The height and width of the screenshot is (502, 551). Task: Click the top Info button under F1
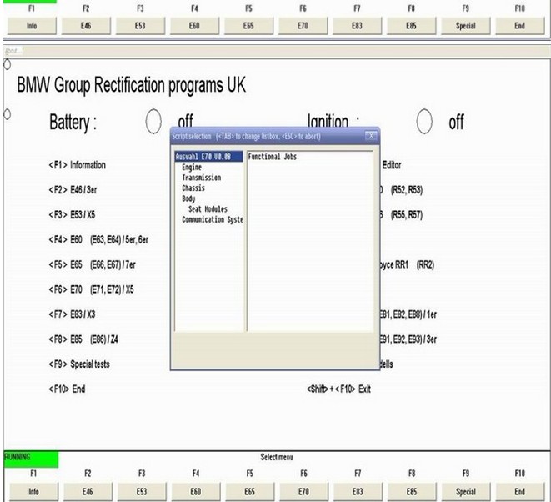[x=32, y=26]
